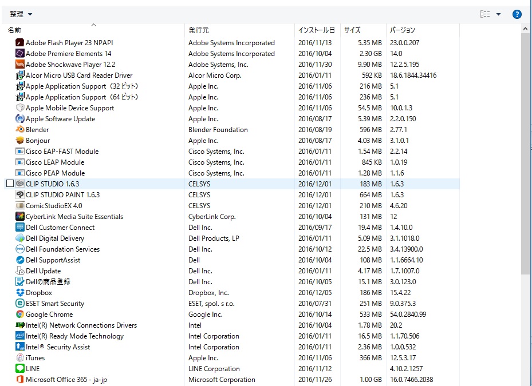Select the Google Chrome icon
The height and width of the screenshot is (386, 532).
tap(20, 315)
